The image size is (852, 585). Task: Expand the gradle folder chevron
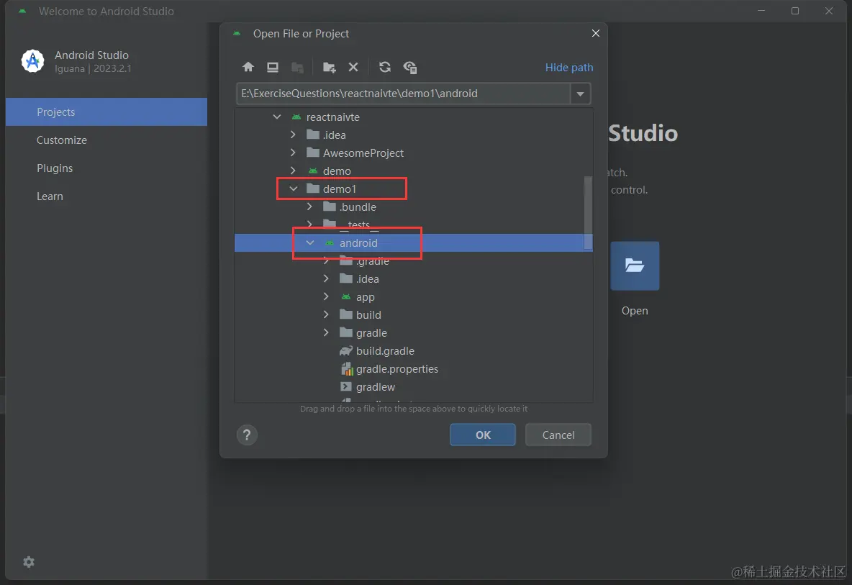coord(325,332)
